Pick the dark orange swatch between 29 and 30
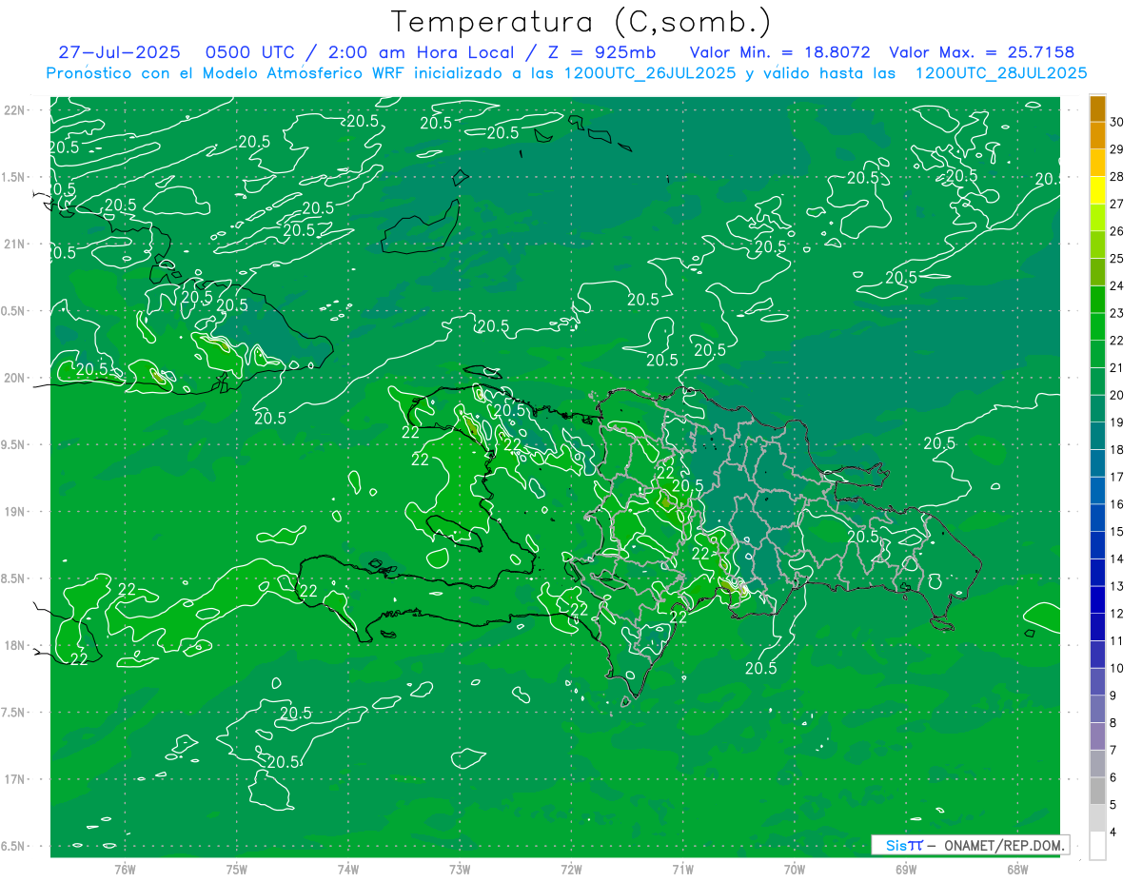This screenshot has height=882, width=1142. pyautogui.click(x=1097, y=136)
